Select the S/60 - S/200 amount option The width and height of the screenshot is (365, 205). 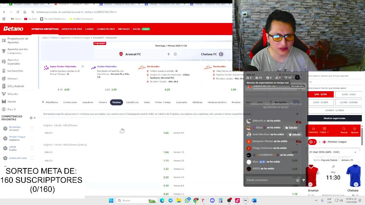coord(321,94)
